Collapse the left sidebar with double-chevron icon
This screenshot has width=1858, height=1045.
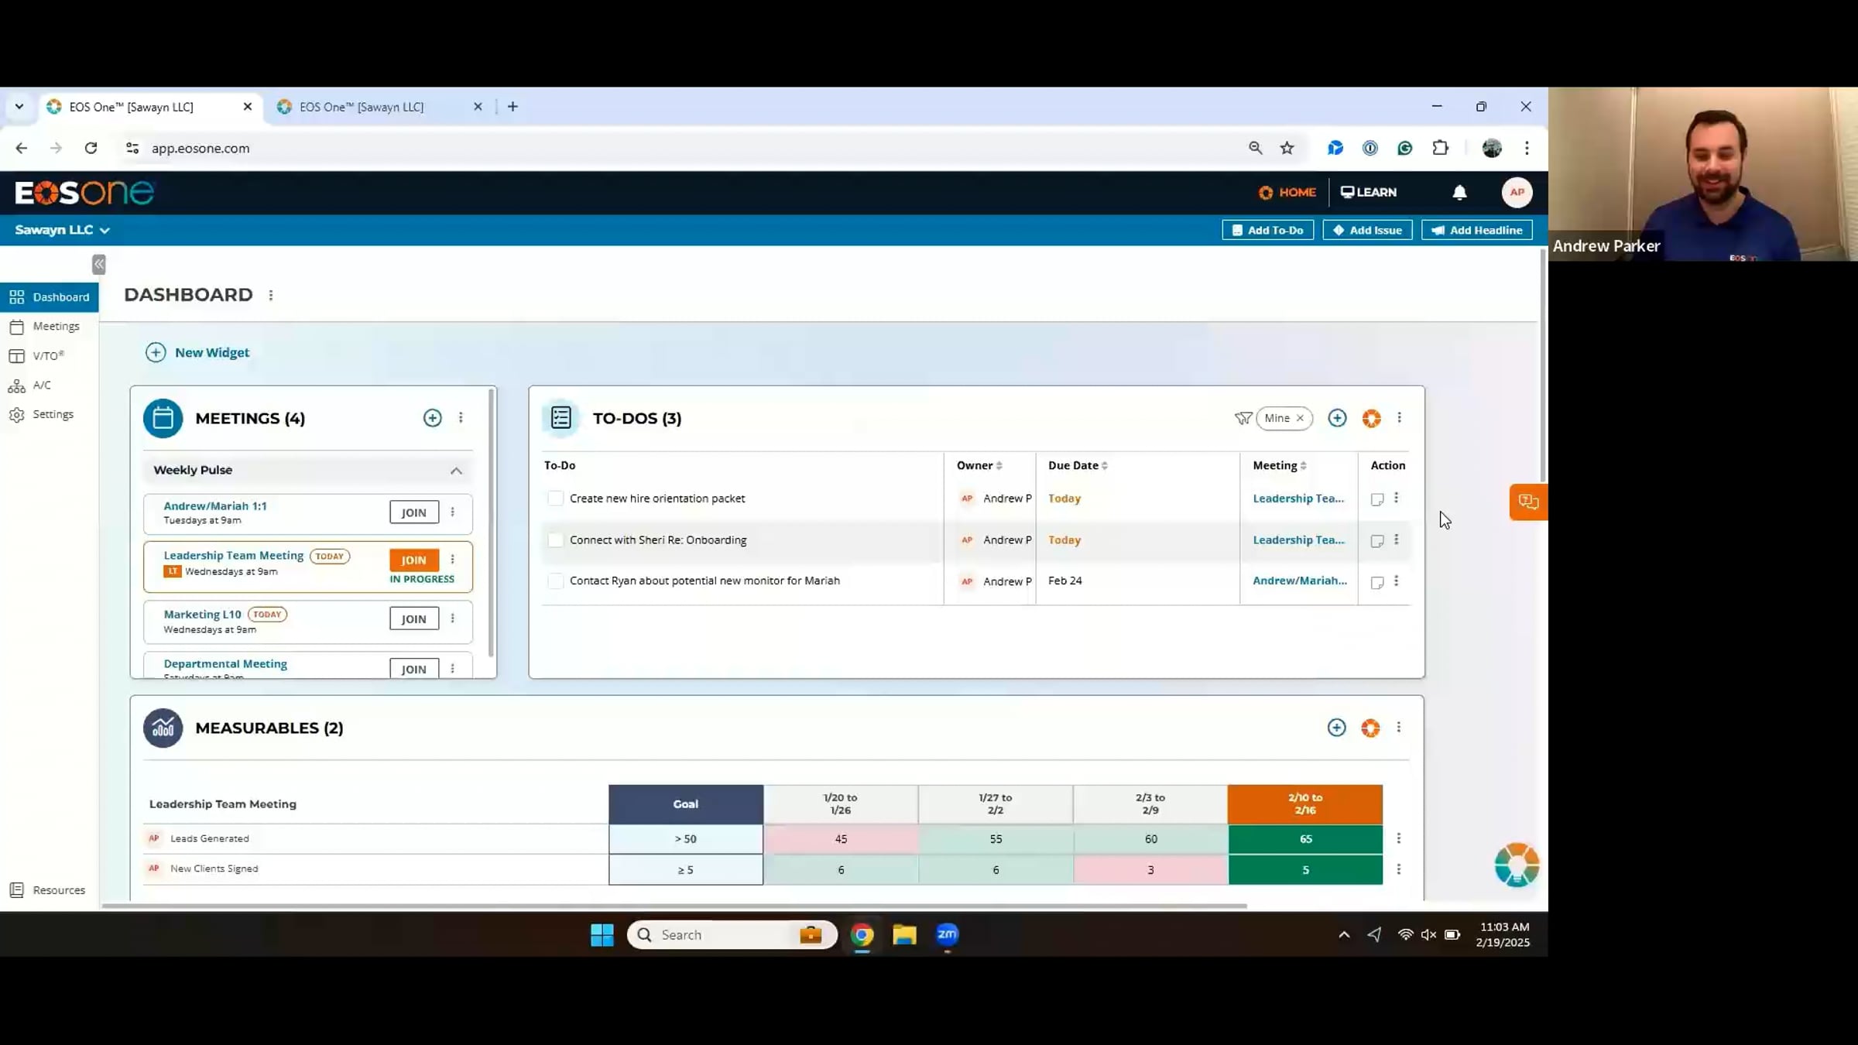click(99, 265)
